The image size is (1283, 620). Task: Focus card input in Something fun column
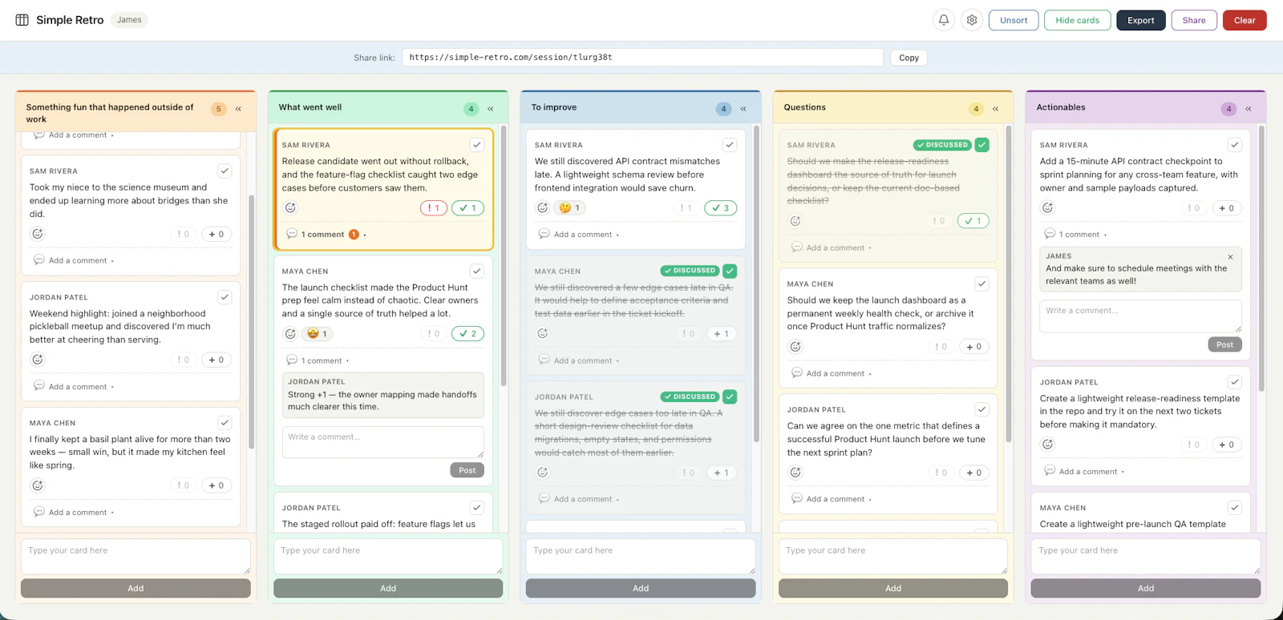tap(136, 556)
